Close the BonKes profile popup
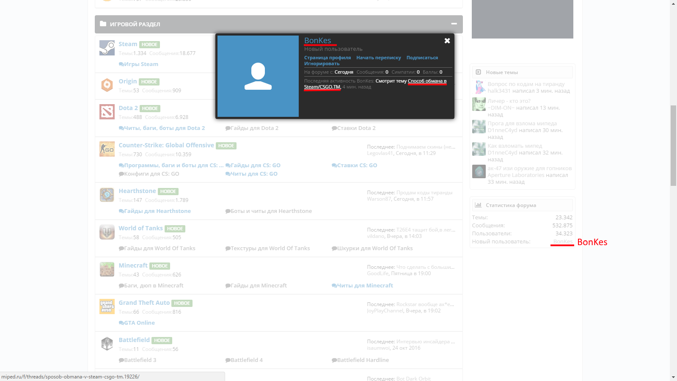This screenshot has width=677, height=381. click(447, 41)
